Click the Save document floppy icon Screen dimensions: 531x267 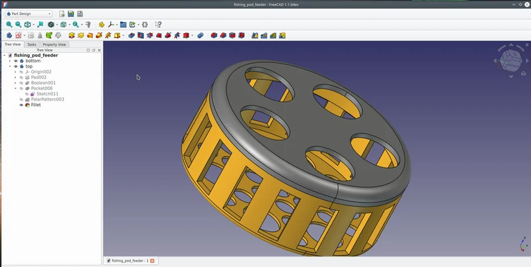[80, 14]
